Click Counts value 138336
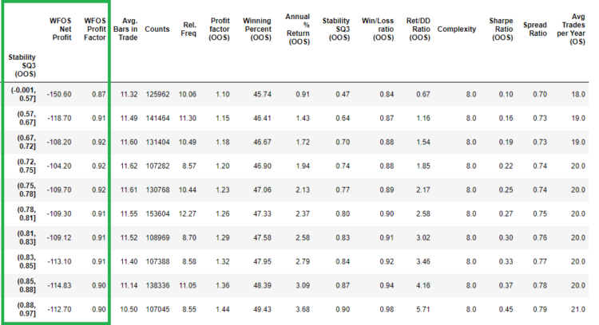 tap(157, 285)
